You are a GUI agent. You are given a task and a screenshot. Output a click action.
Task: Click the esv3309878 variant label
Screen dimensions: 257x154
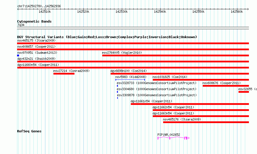tap(157, 95)
